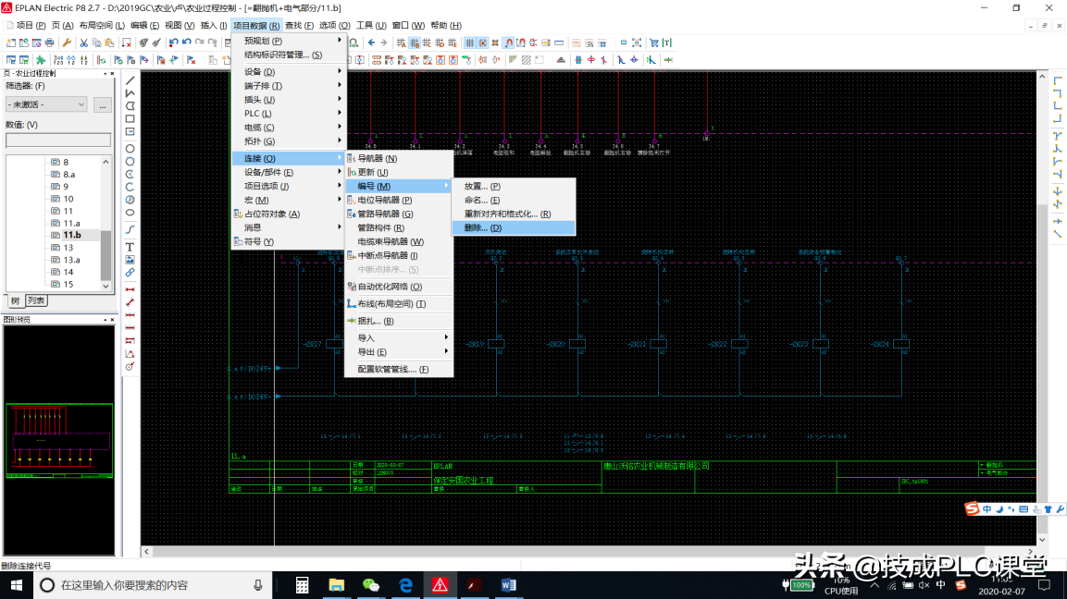Screen dimensions: 1067x599
Task: Toggle the object snap magnet icon
Action: click(507, 43)
